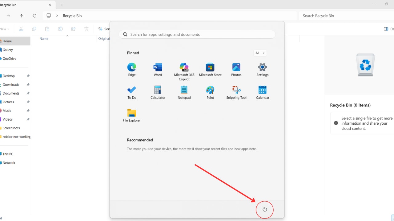The image size is (394, 221).
Task: Open the Microsoft Store pinned app
Action: click(210, 70)
